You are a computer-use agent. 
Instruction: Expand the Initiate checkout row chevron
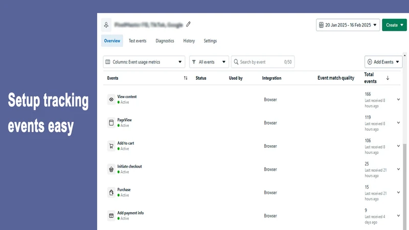click(x=398, y=169)
